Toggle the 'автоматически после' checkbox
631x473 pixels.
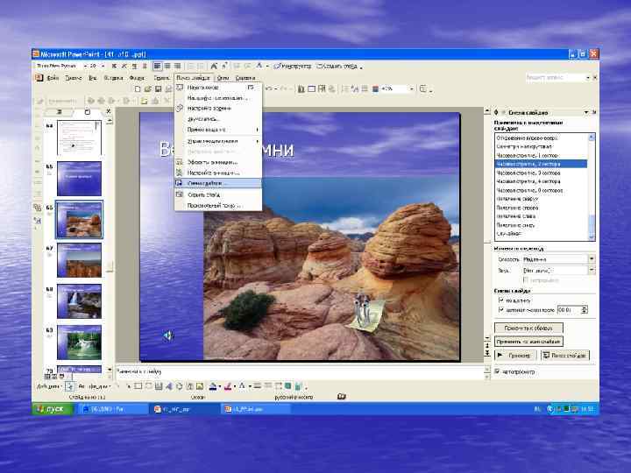tap(501, 310)
